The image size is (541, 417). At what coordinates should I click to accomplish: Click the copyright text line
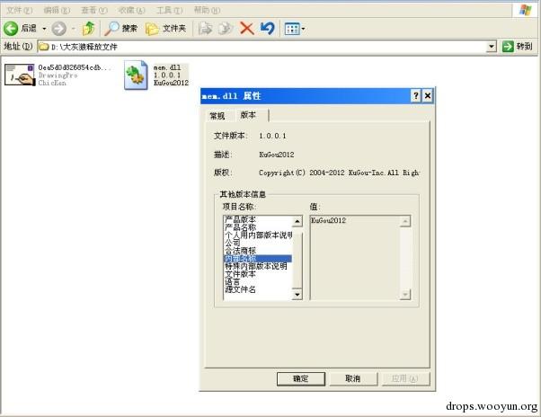coord(339,173)
